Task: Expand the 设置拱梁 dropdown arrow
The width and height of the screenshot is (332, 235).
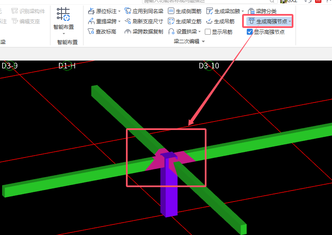Action: coord(199,32)
